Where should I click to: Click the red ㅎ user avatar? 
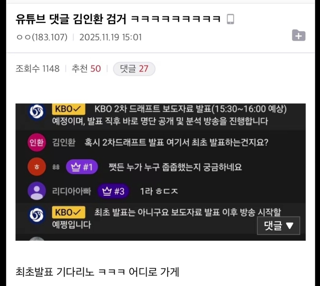point(36,167)
